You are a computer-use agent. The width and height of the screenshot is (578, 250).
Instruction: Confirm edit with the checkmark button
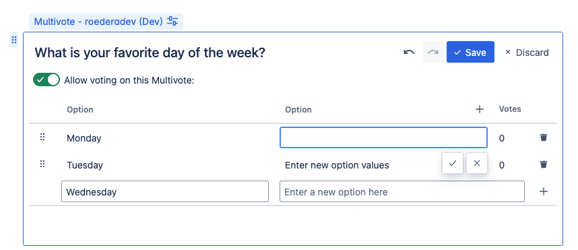pos(453,163)
